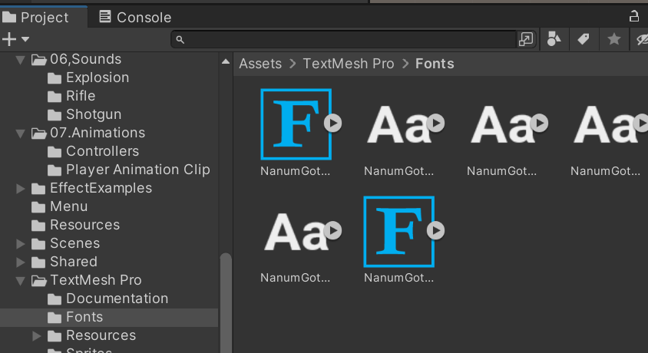This screenshot has width=648, height=353.
Task: Select the Scenes folder
Action: click(65, 243)
